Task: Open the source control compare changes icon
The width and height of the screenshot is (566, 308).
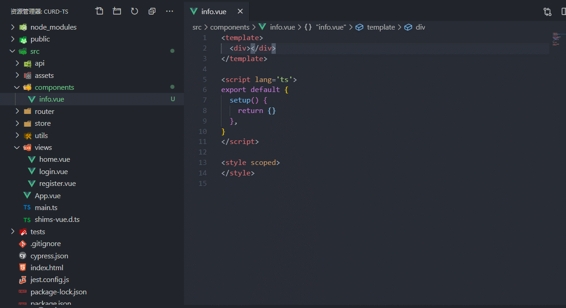Action: [547, 12]
